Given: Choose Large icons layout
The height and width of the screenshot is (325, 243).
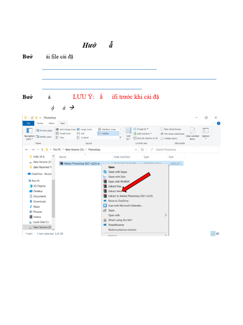Looking at the screenshot, I should 85,129.
